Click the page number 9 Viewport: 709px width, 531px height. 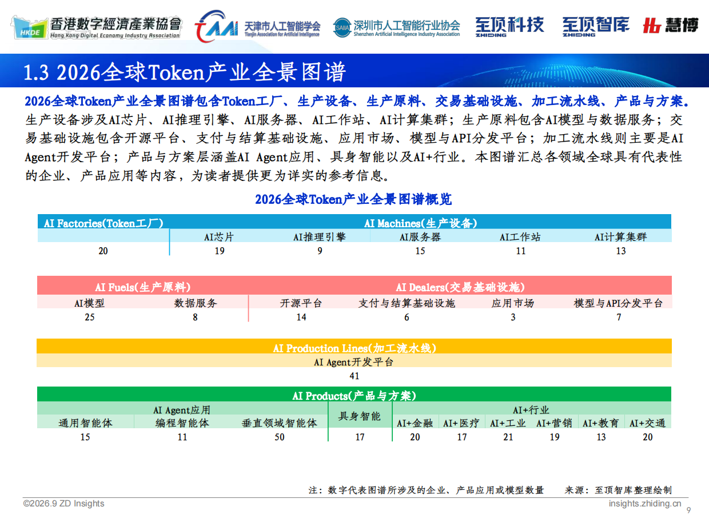tap(688, 510)
